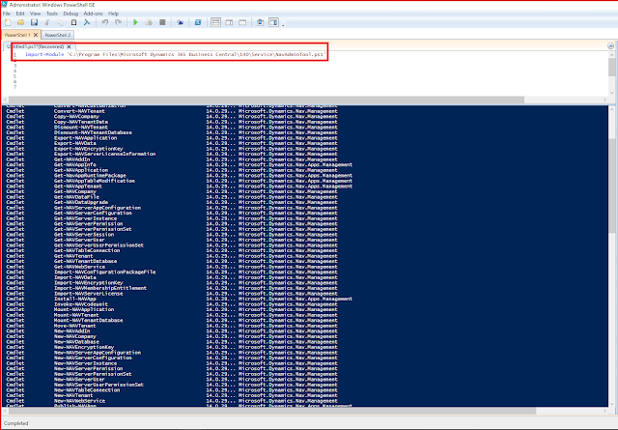Cut selection with the scissors icon

tap(47, 22)
